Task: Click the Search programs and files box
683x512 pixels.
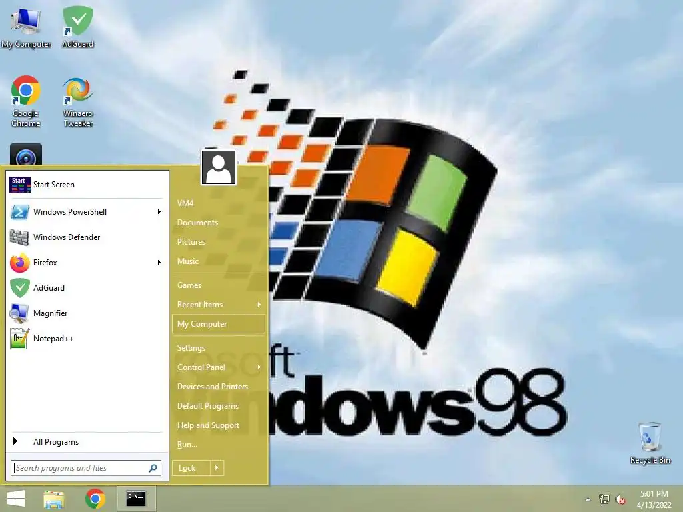Action: pyautogui.click(x=86, y=468)
